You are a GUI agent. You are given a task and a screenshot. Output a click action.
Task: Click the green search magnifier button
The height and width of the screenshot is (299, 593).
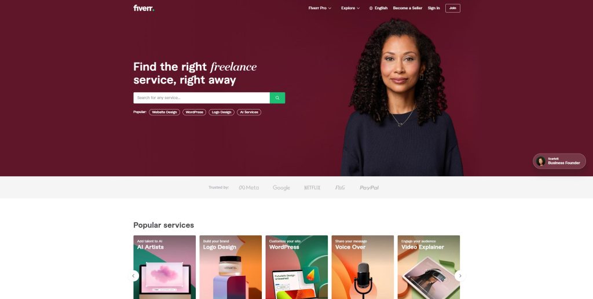(277, 98)
